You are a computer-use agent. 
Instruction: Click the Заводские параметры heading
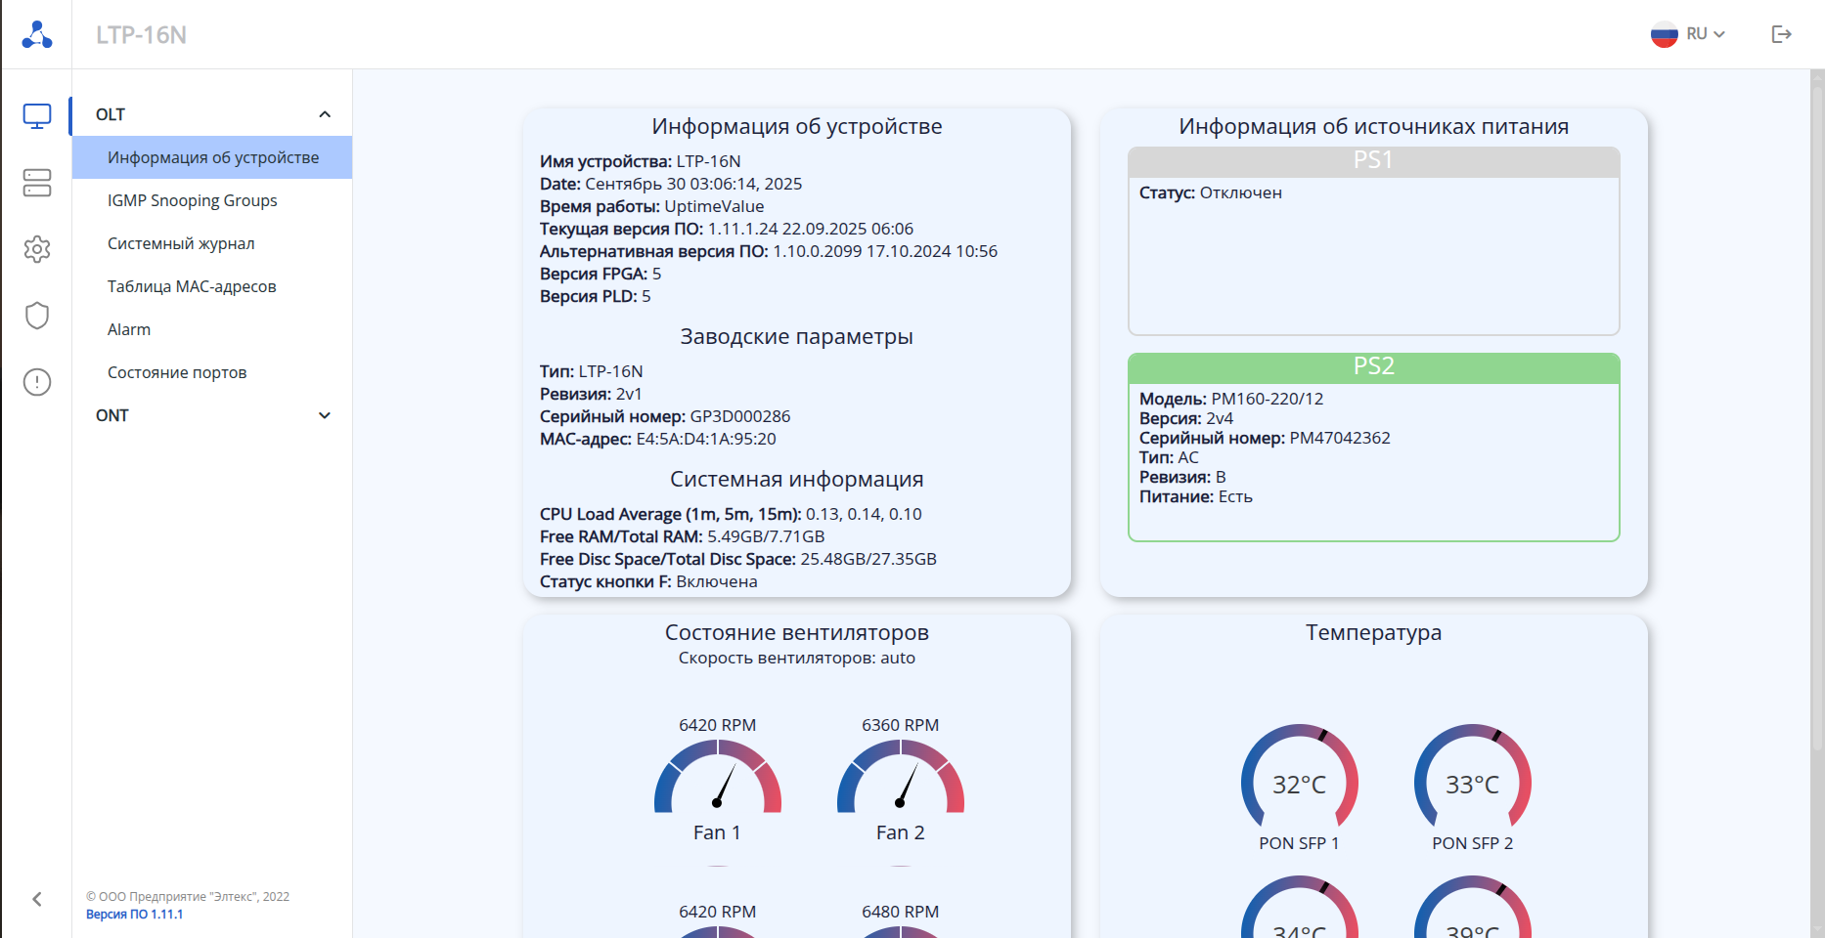(x=797, y=337)
